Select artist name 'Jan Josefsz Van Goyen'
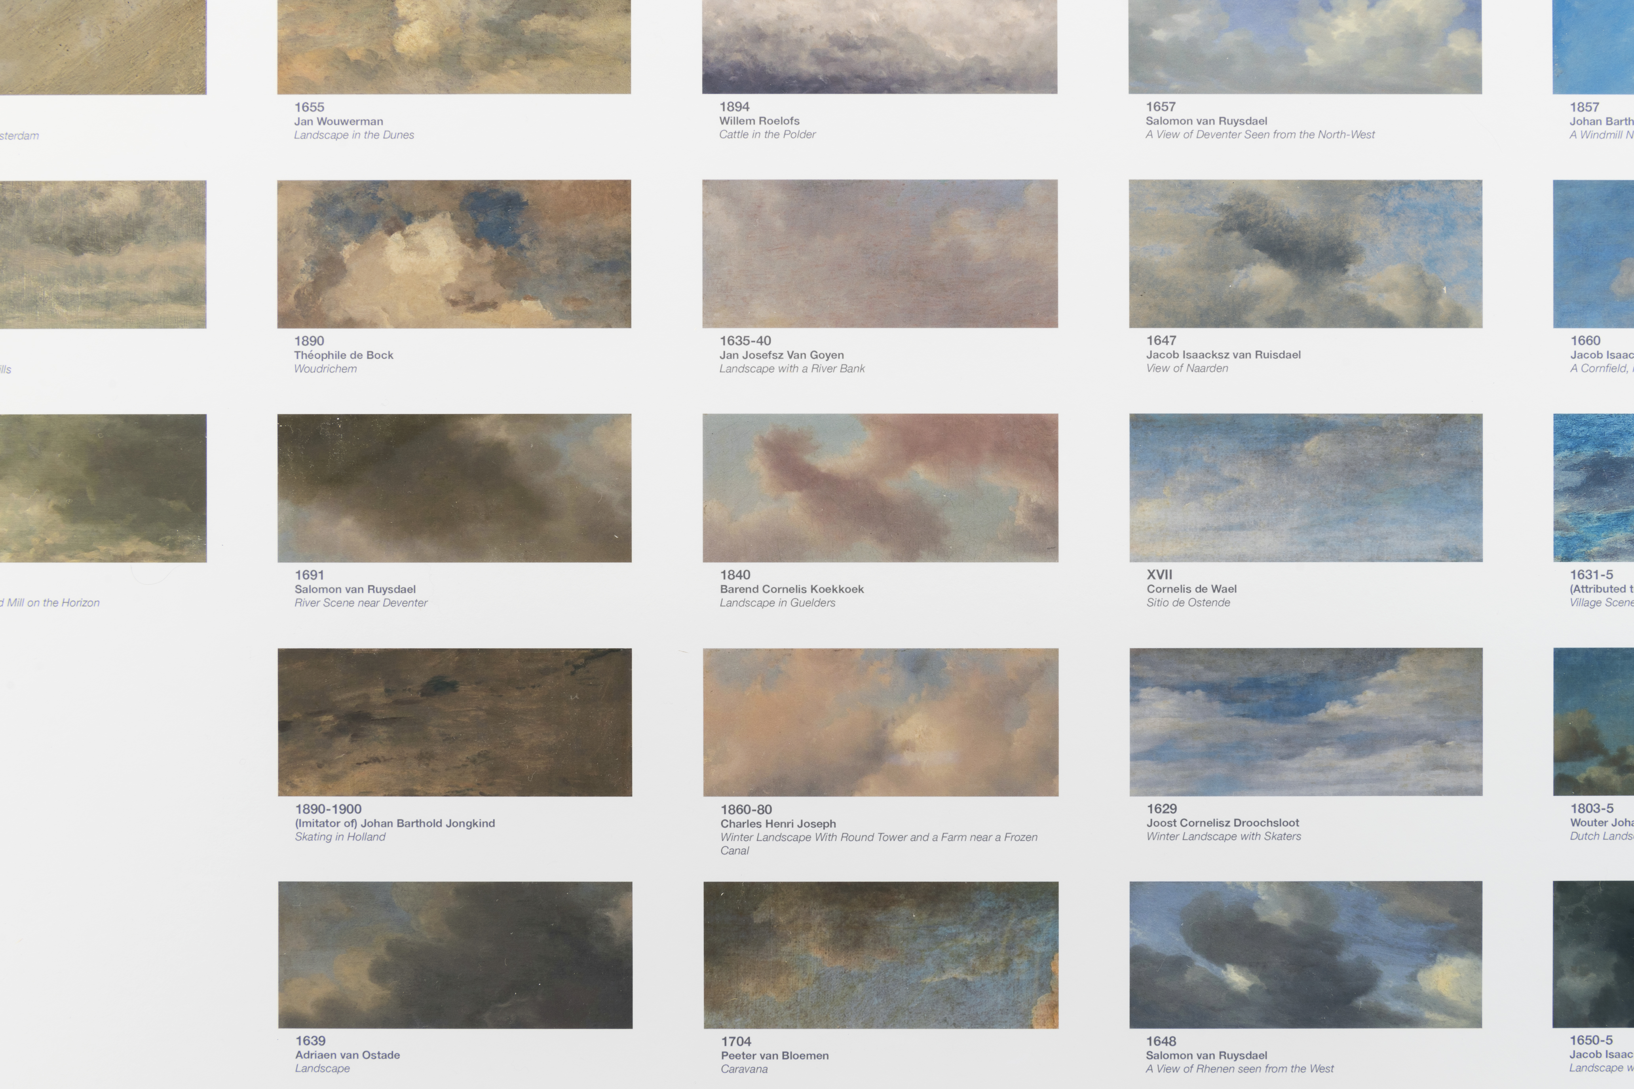This screenshot has width=1634, height=1089. point(781,355)
